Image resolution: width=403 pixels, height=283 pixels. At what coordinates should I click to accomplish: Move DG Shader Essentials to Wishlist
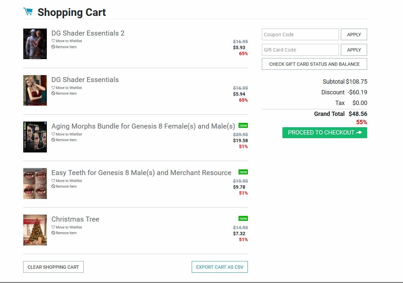tap(69, 88)
